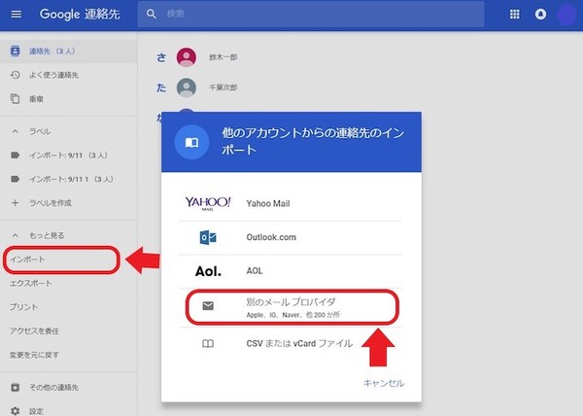Screen dimensions: 583x416
Task: Click the history clock icon
Action: [15, 75]
